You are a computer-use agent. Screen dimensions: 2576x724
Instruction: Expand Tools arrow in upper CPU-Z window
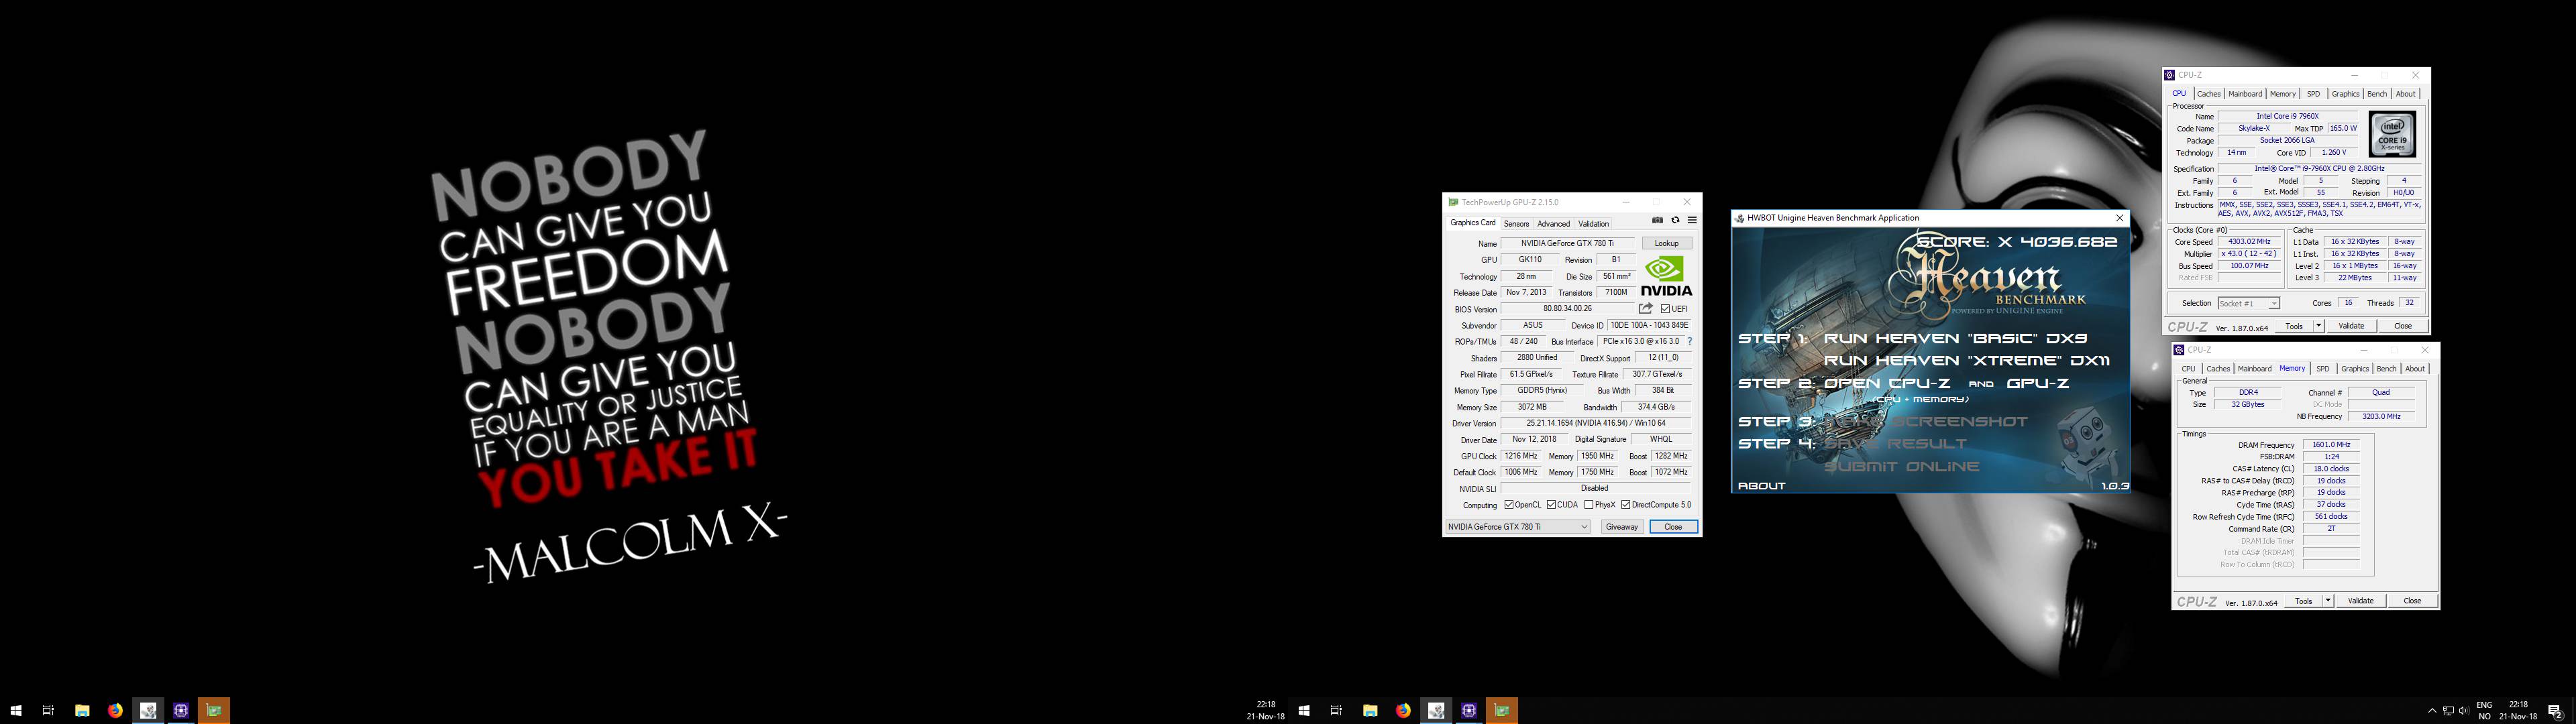point(2318,326)
